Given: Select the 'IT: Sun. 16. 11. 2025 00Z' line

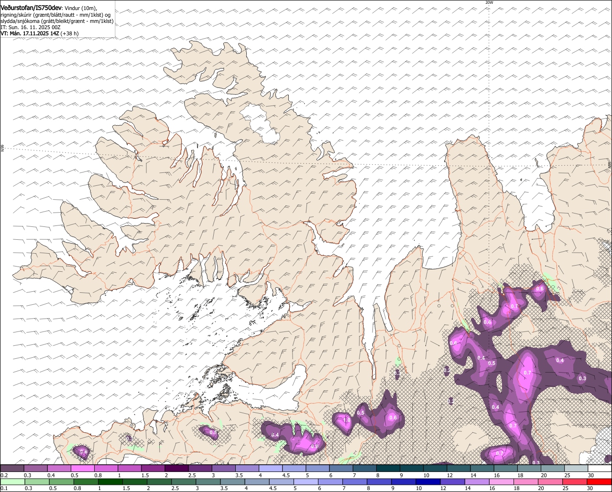Looking at the screenshot, I should [x=31, y=27].
